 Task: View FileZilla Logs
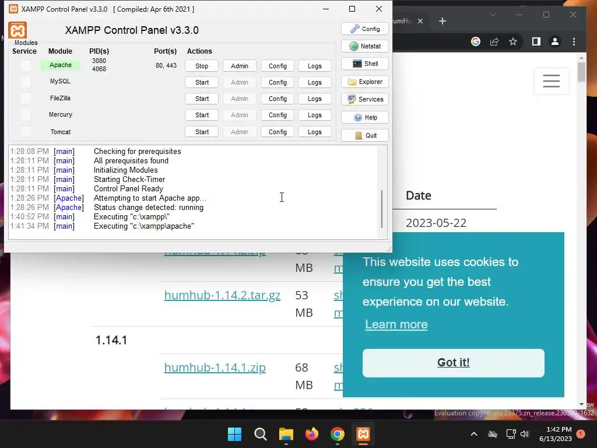314,99
